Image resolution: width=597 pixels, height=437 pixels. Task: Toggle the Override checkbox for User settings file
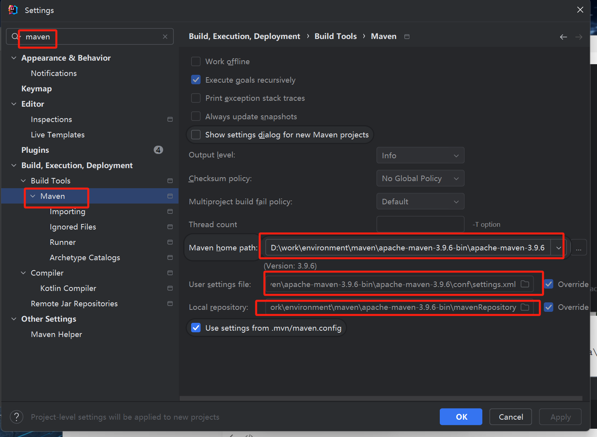click(549, 284)
